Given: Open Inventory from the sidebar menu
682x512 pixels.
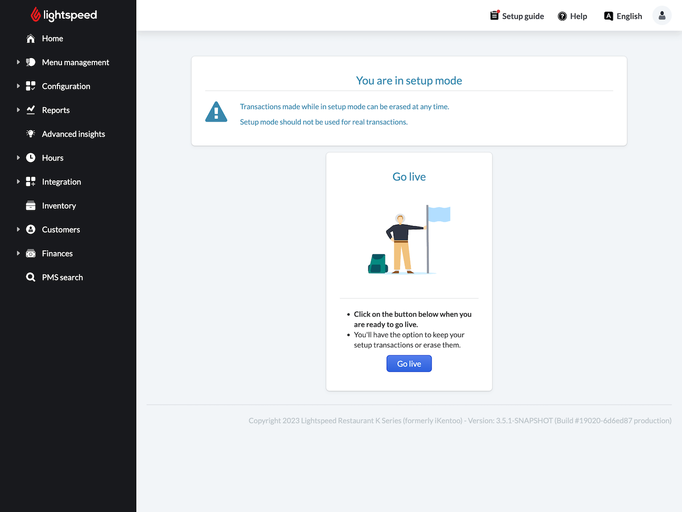Looking at the screenshot, I should click(x=59, y=206).
